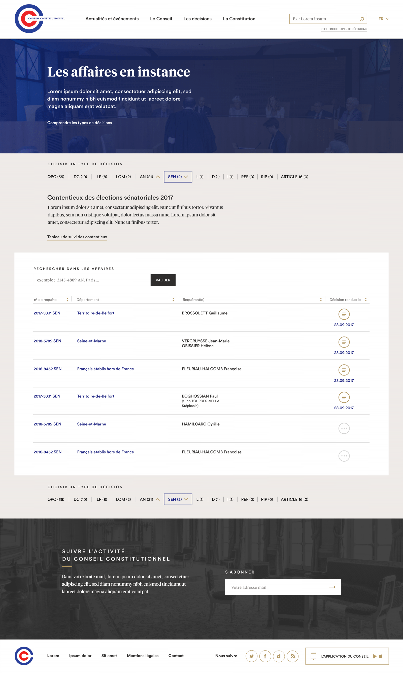Open La Constitution menu
403x673 pixels.
coord(239,19)
